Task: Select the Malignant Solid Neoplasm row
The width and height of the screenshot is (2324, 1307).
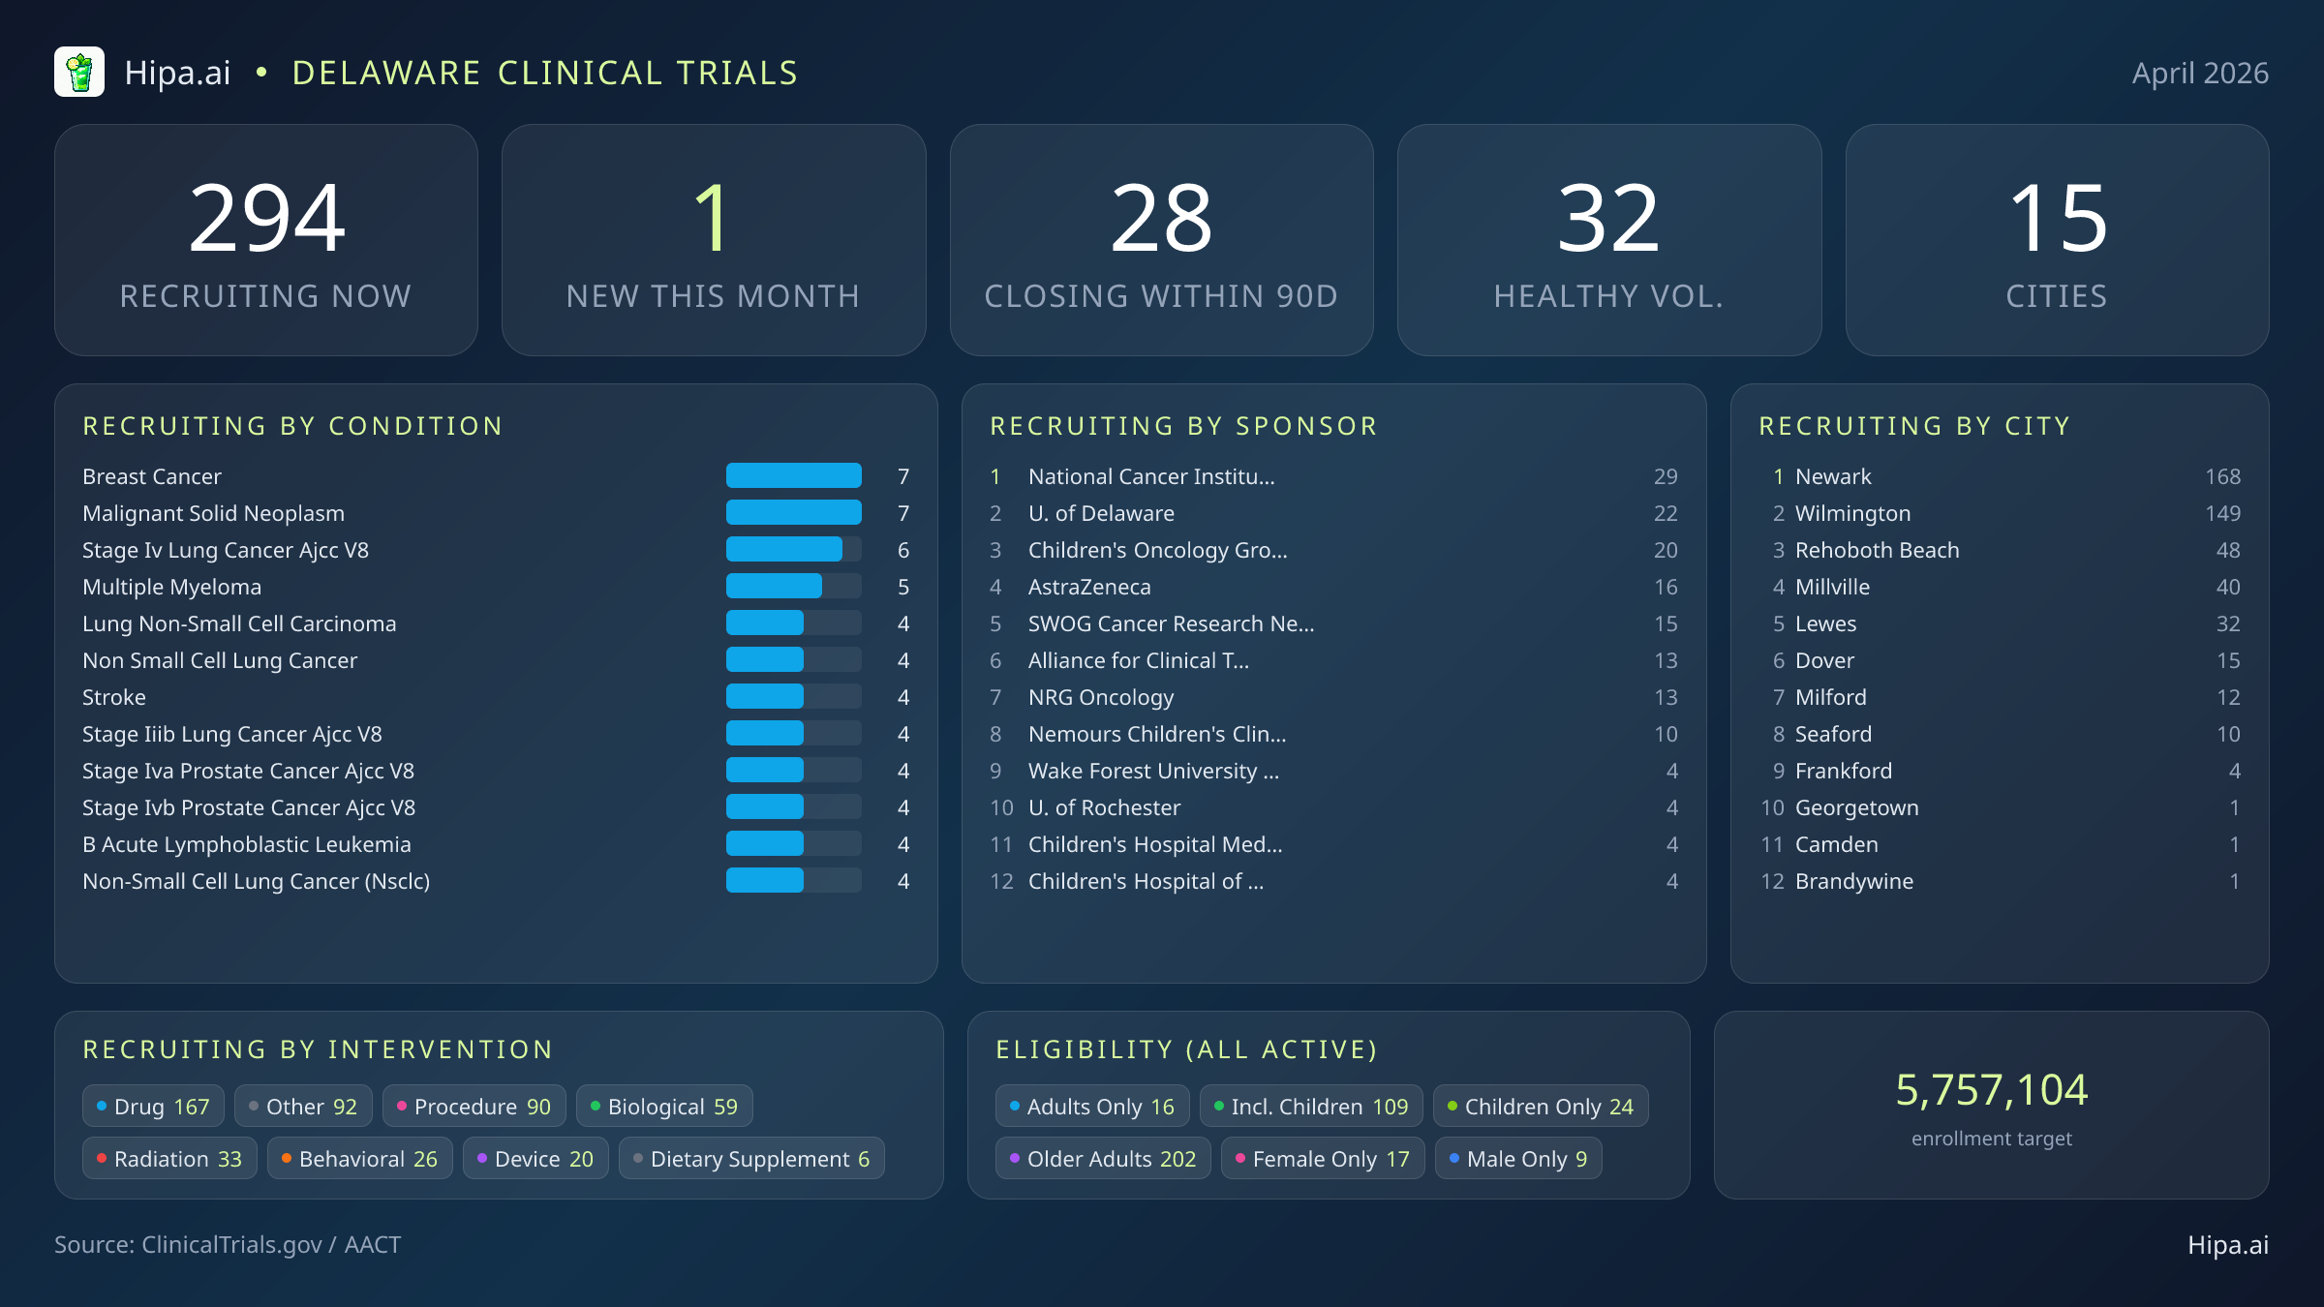Action: [496, 513]
